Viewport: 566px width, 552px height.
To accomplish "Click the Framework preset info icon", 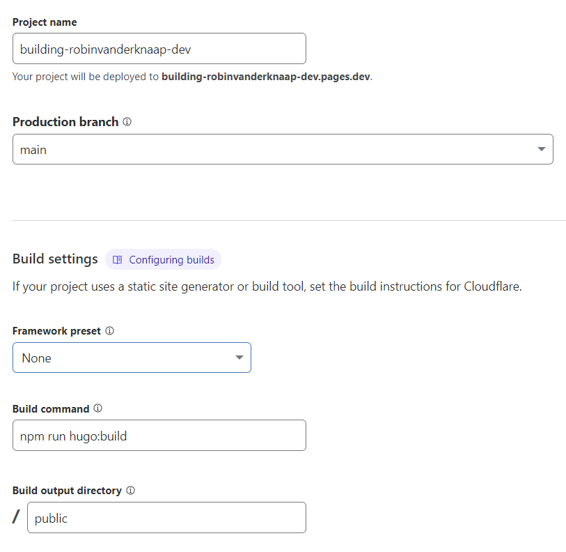I will [x=109, y=331].
